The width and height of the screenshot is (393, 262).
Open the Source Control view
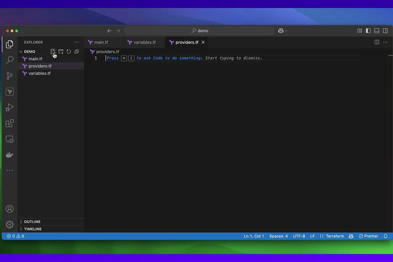point(9,76)
